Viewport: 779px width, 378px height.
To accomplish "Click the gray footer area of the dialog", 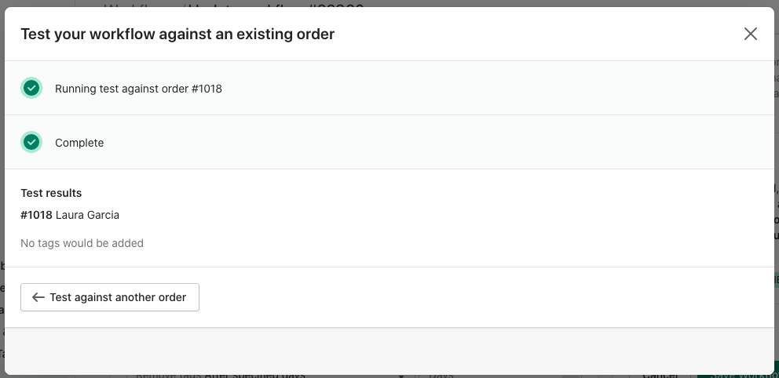I will coord(389,351).
